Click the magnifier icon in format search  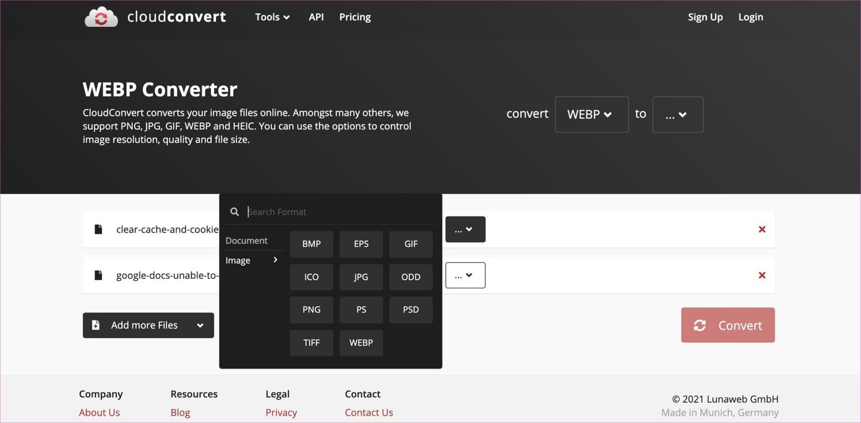[x=234, y=211]
